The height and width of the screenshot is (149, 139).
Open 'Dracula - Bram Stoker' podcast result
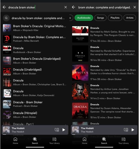tap(35, 104)
